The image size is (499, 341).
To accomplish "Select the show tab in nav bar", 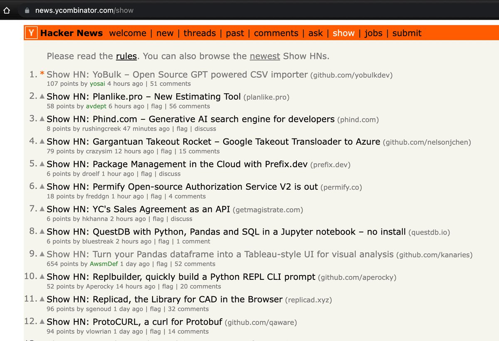I will (343, 33).
